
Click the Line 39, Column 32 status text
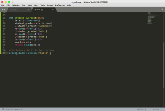(x=14, y=109)
